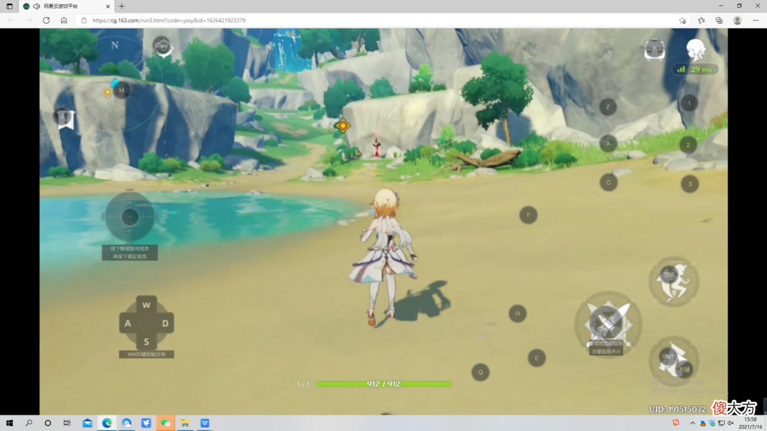The image size is (767, 431).
Task: Tap the C virtual key button
Action: coord(609,182)
